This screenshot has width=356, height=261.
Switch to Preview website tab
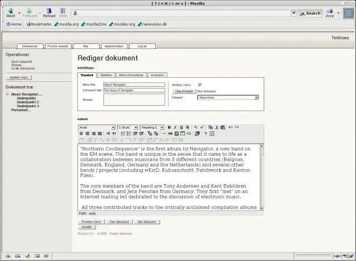coord(58,46)
